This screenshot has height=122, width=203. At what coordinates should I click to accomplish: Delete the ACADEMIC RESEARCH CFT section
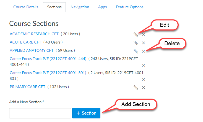144,35
